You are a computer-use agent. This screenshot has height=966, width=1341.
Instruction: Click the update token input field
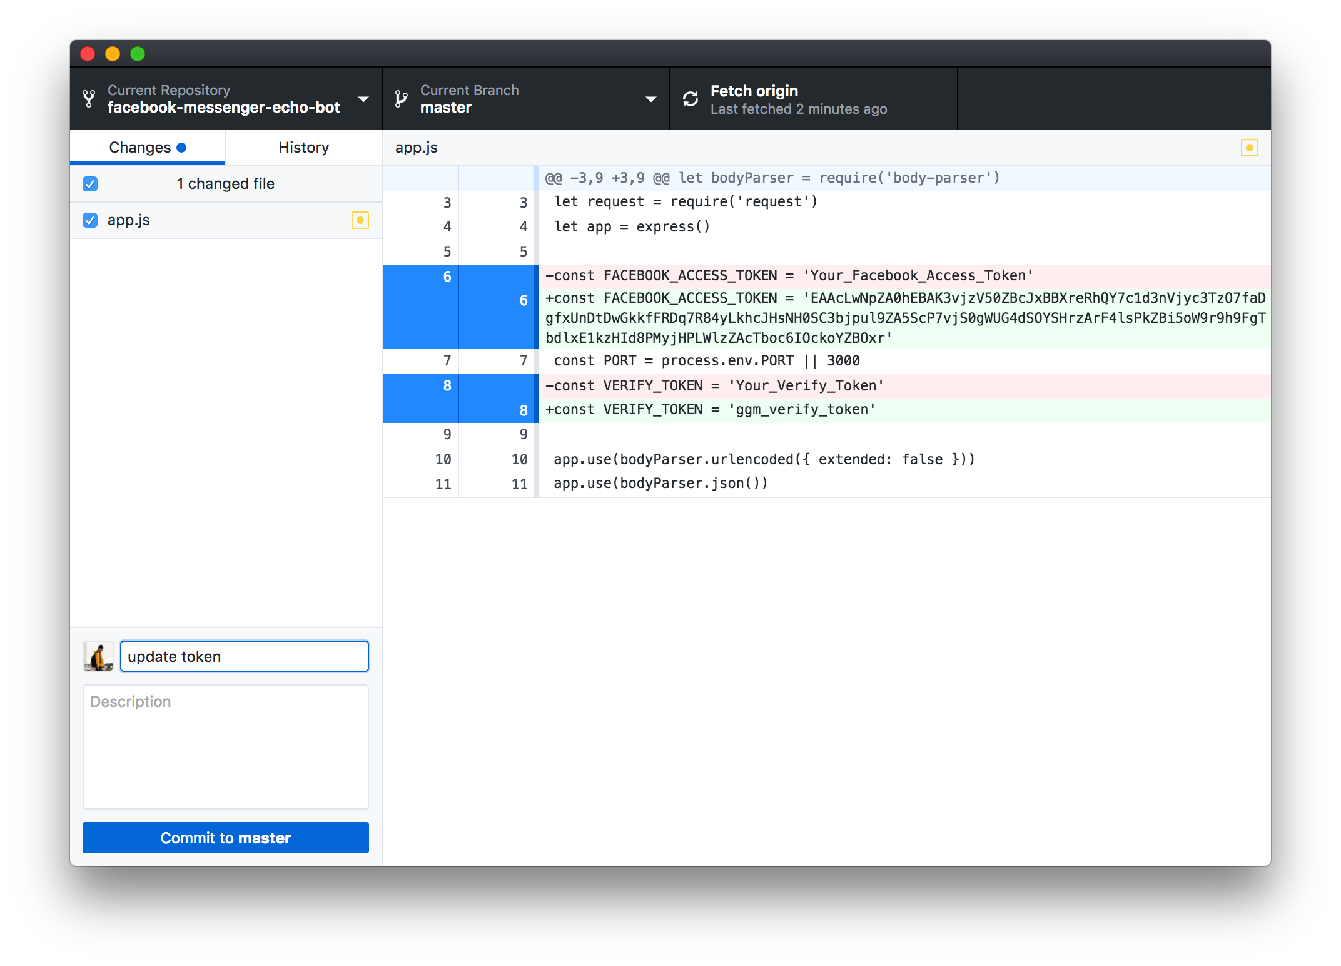(245, 656)
